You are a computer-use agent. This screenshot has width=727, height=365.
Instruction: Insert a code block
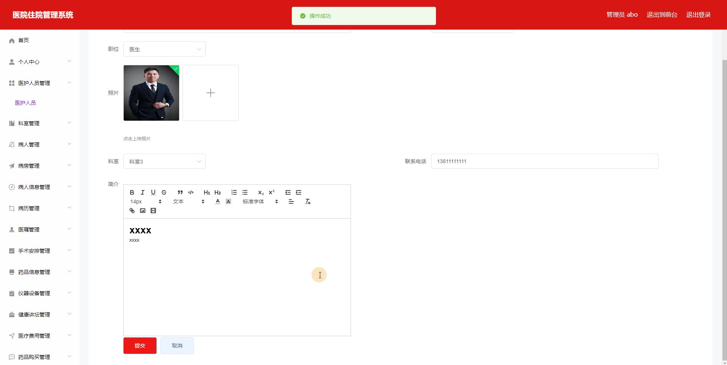pos(190,192)
